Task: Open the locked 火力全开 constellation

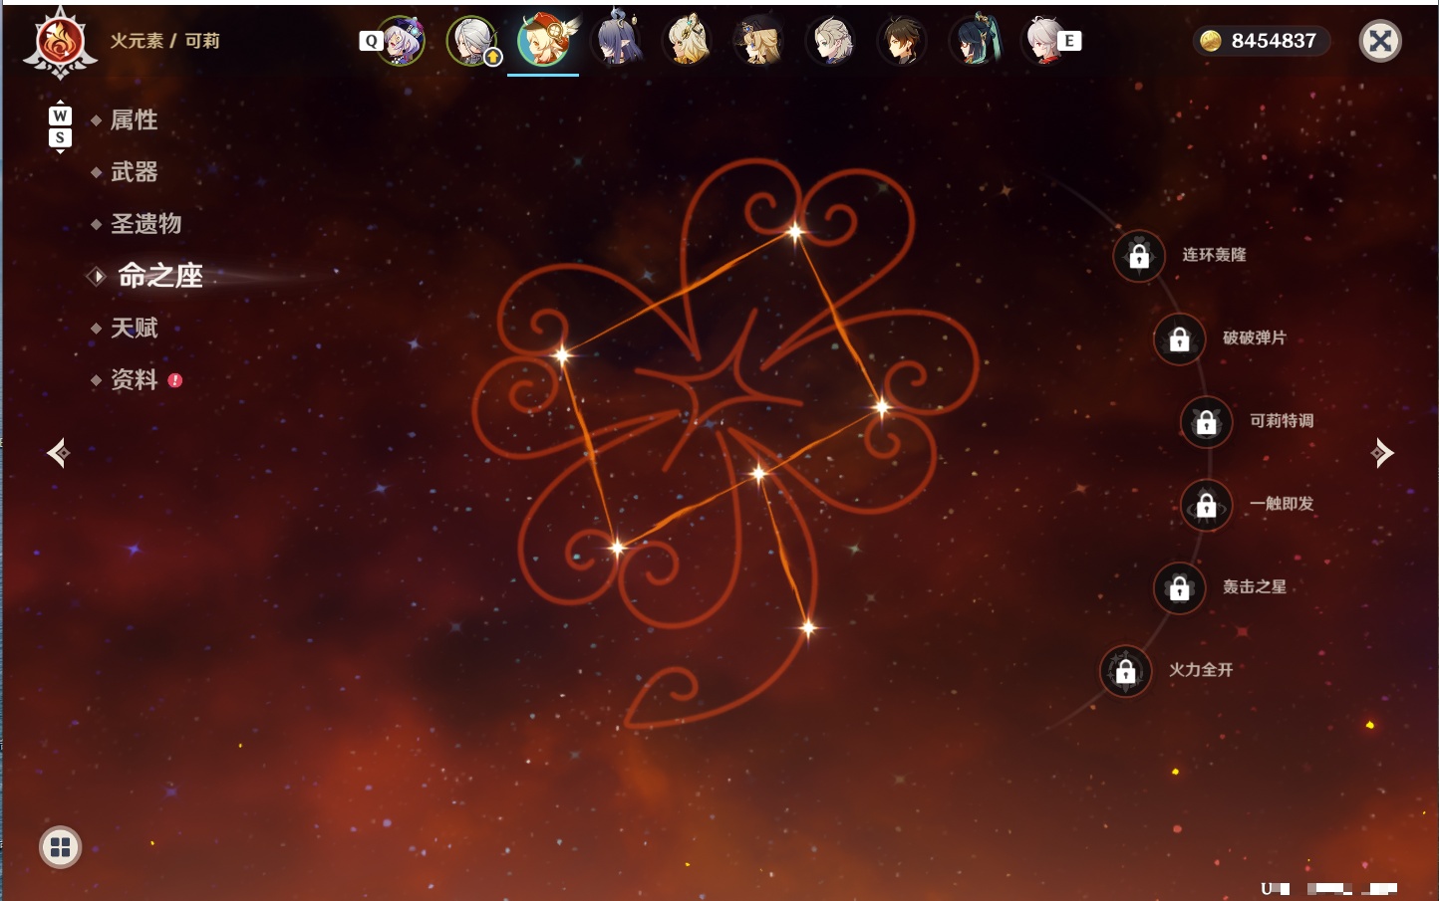Action: click(1126, 671)
